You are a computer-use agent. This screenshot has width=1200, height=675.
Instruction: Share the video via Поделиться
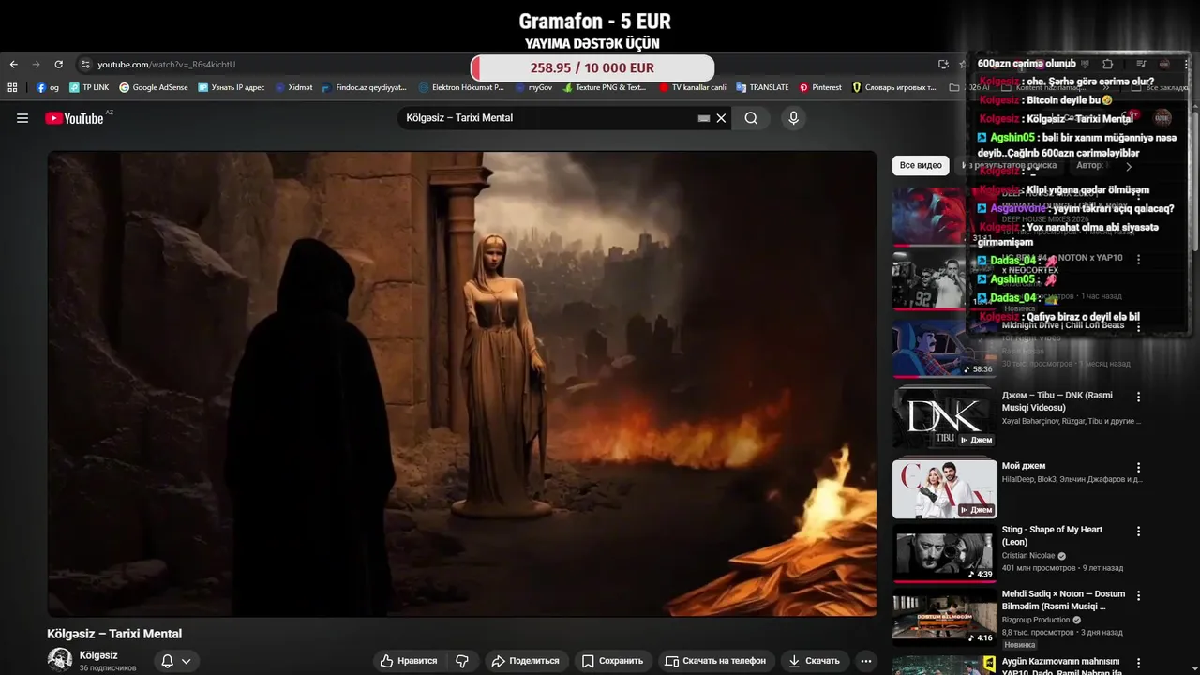click(525, 661)
